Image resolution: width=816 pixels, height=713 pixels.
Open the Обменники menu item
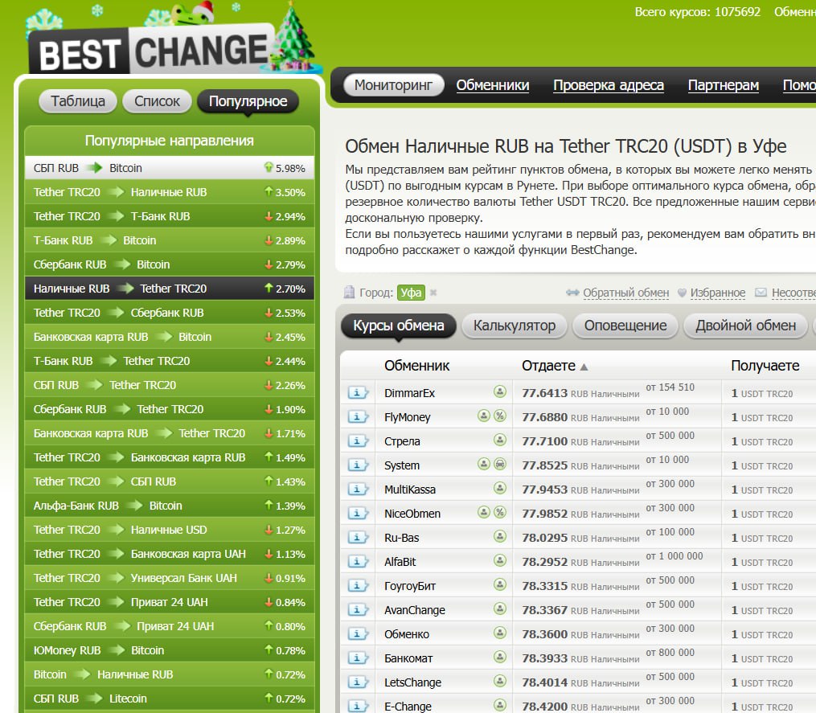(493, 85)
